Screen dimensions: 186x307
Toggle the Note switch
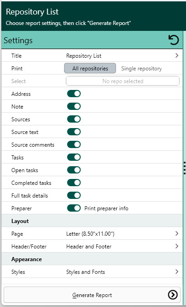point(74,106)
